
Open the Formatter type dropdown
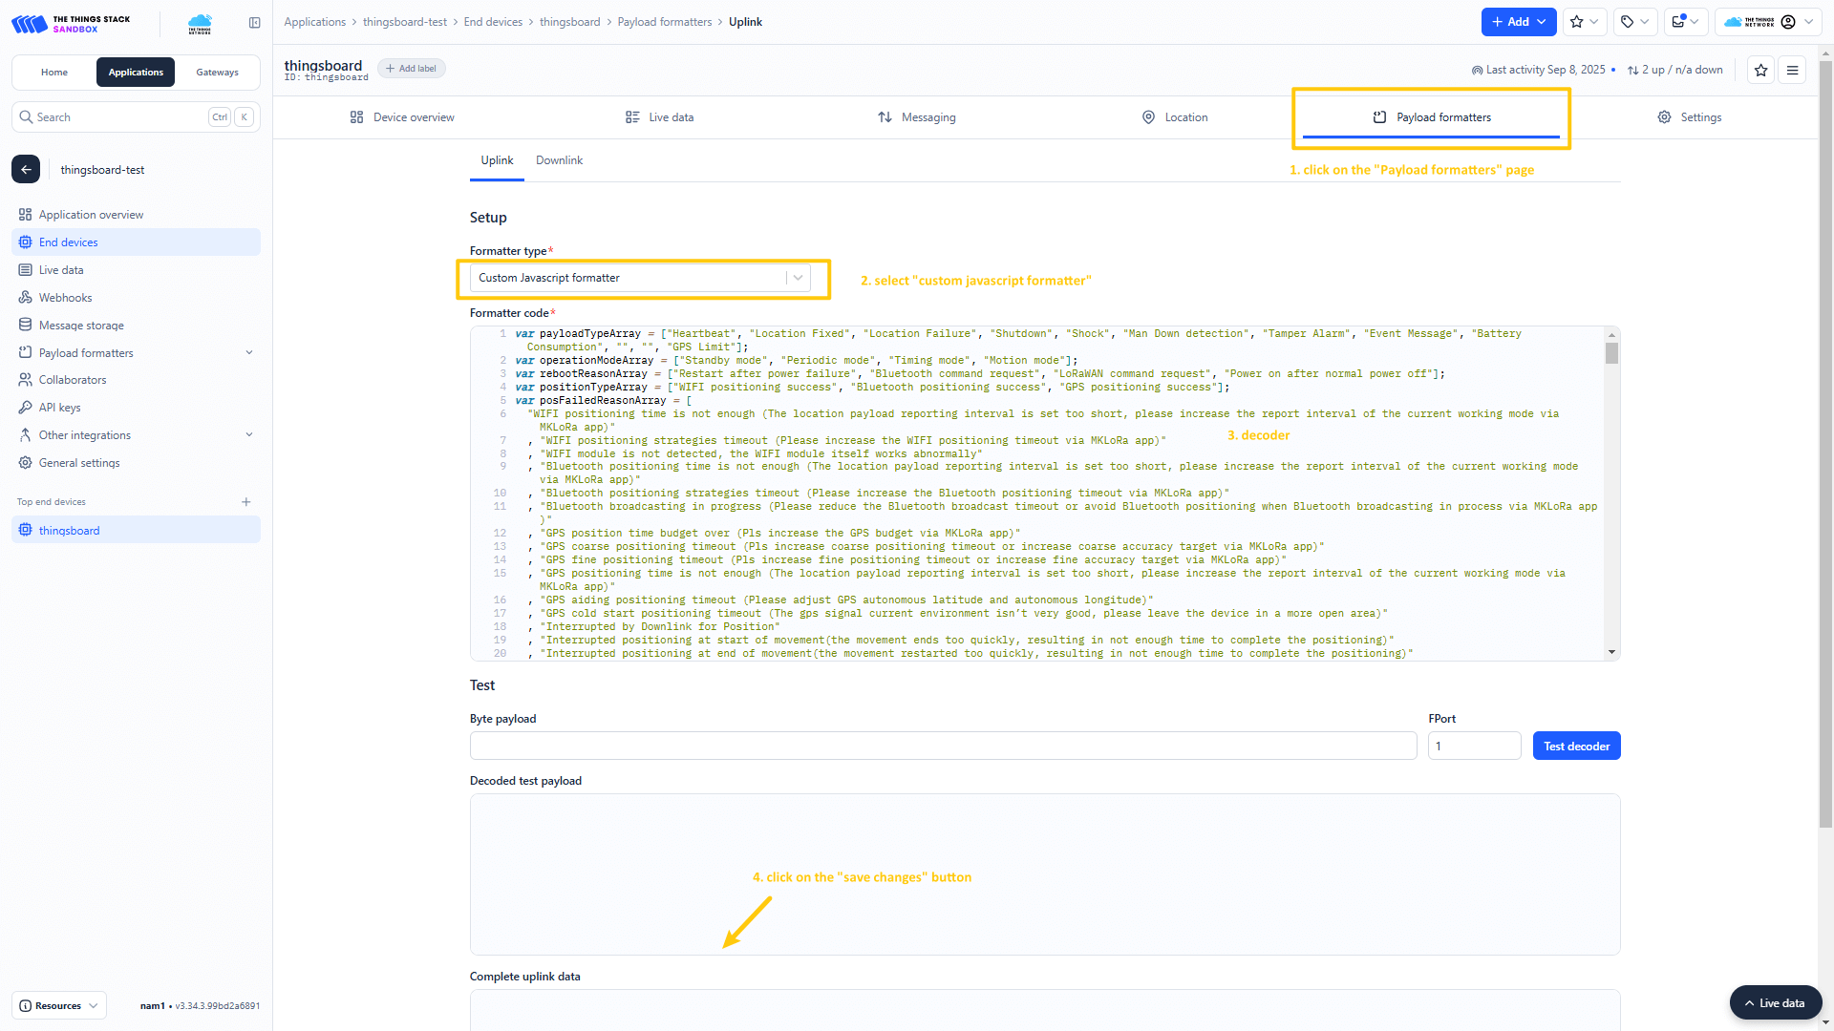tap(640, 278)
